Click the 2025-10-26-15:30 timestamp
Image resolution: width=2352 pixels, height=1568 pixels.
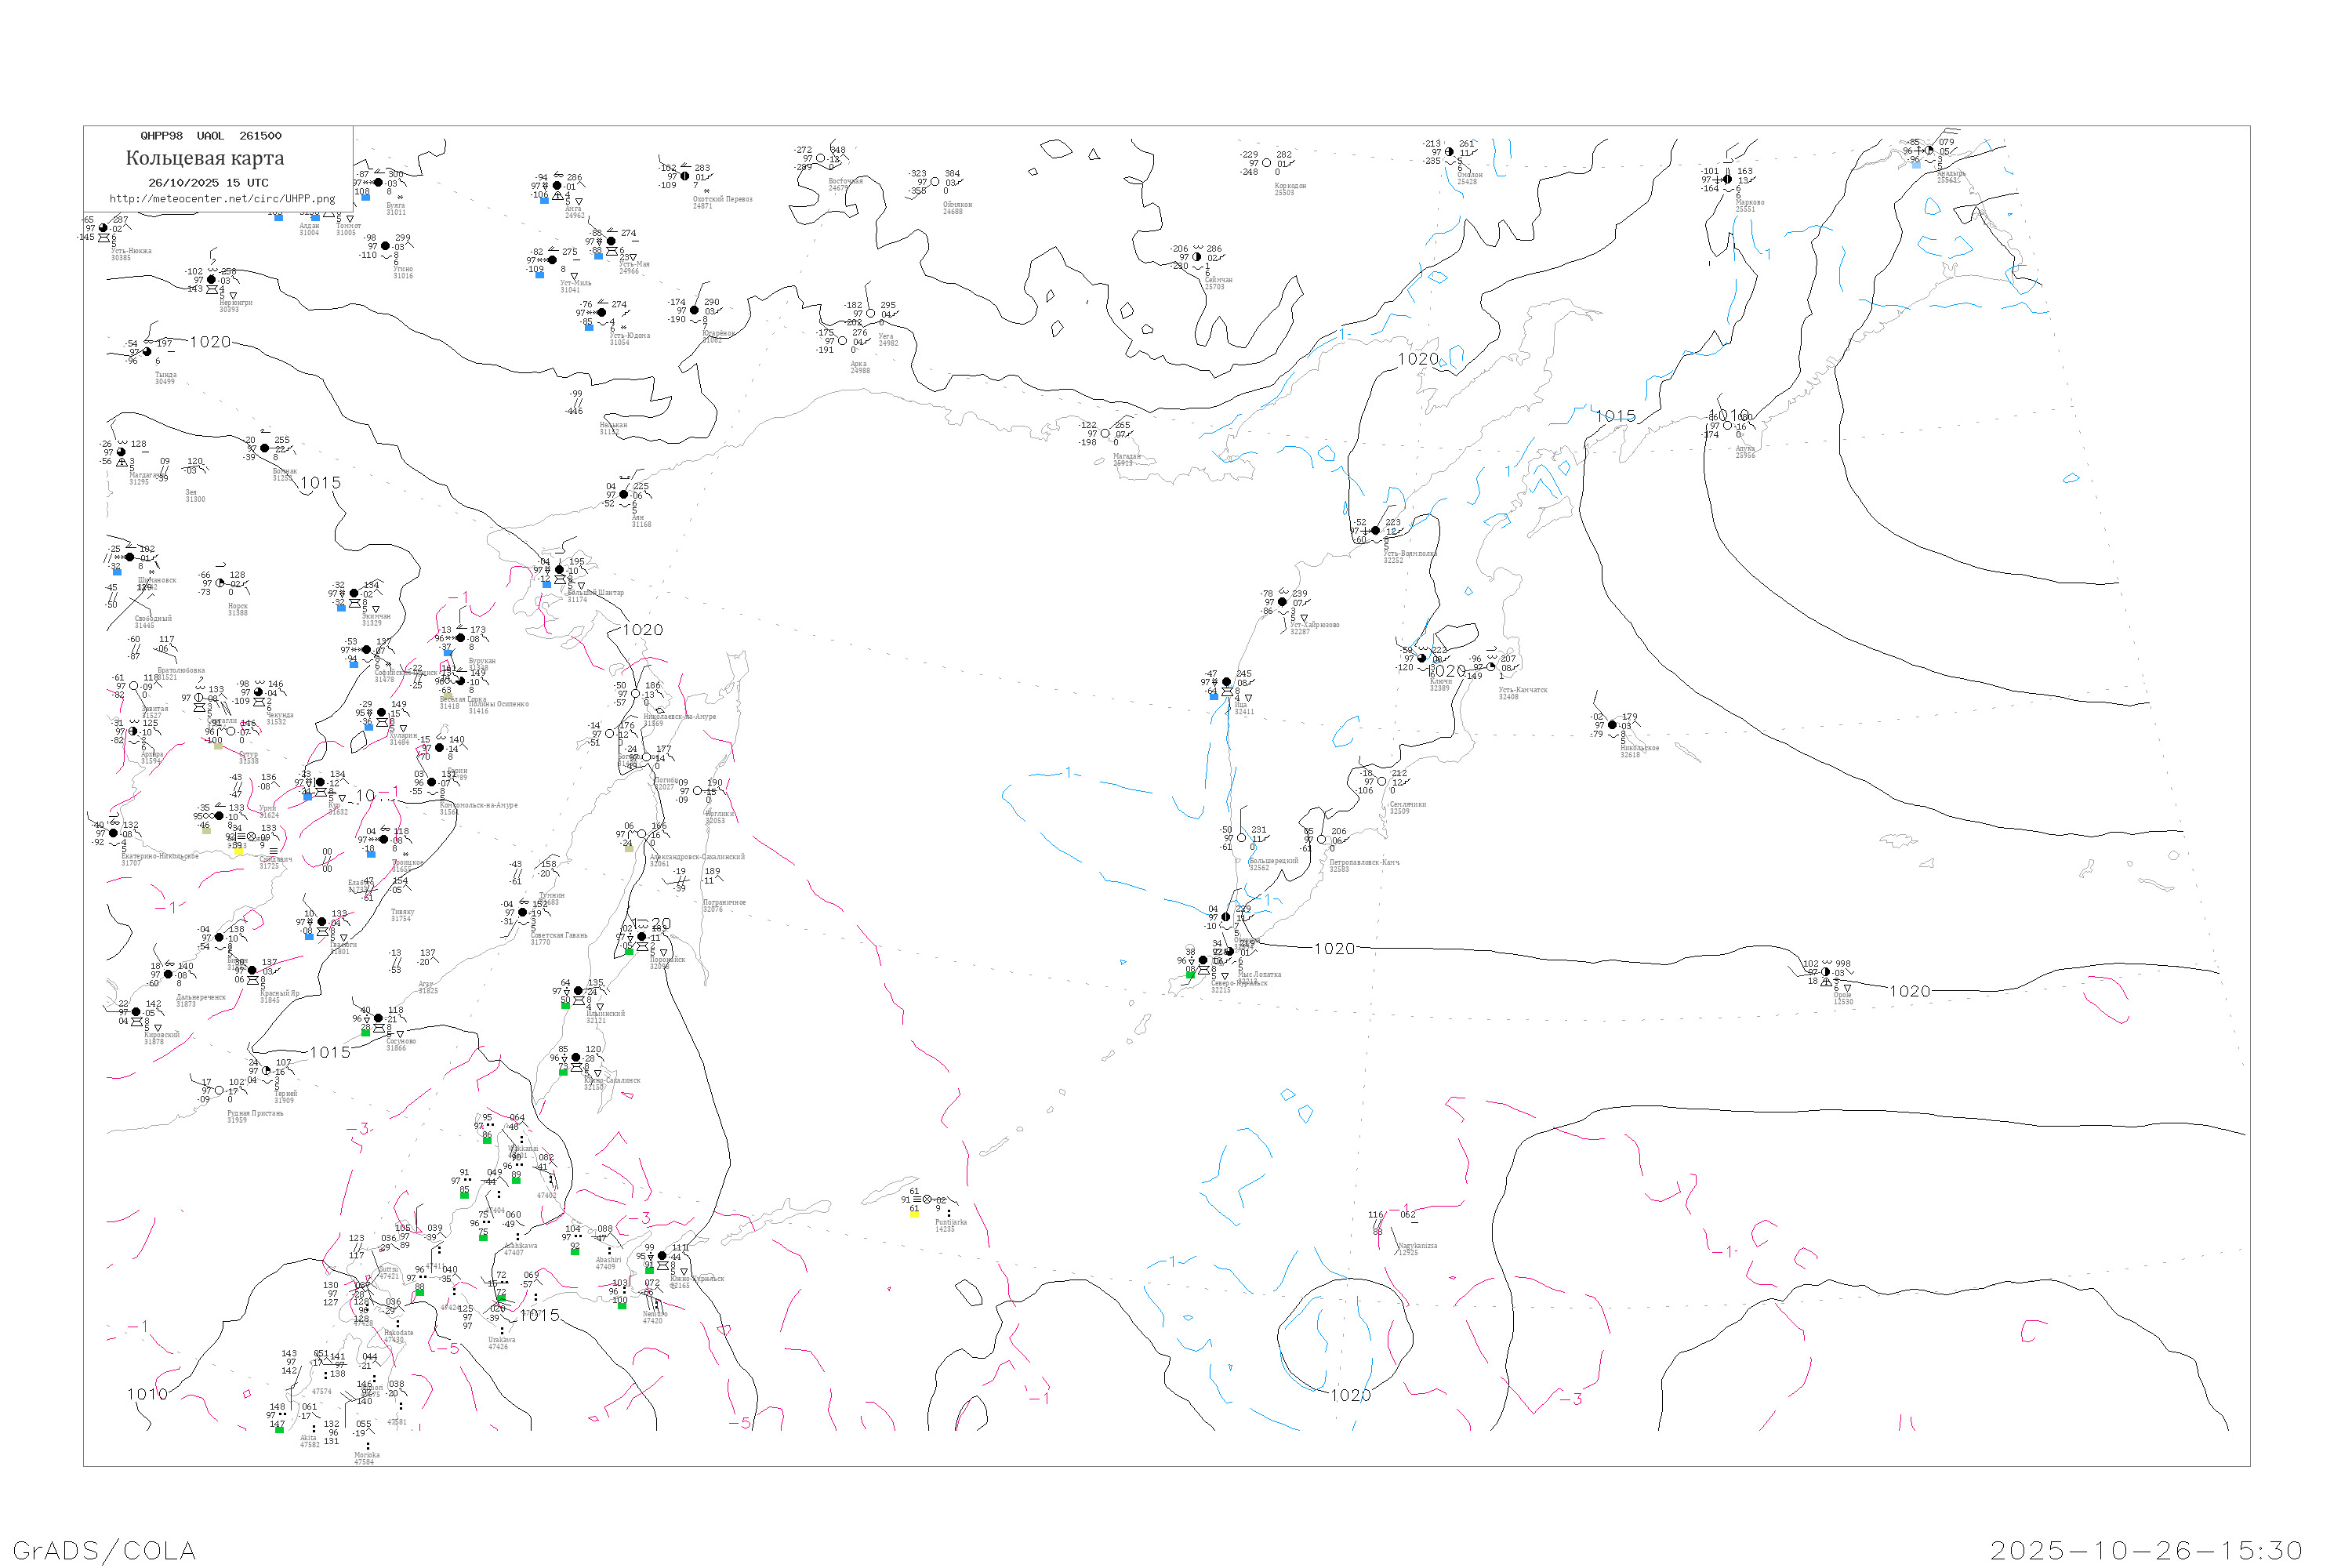(2146, 1551)
